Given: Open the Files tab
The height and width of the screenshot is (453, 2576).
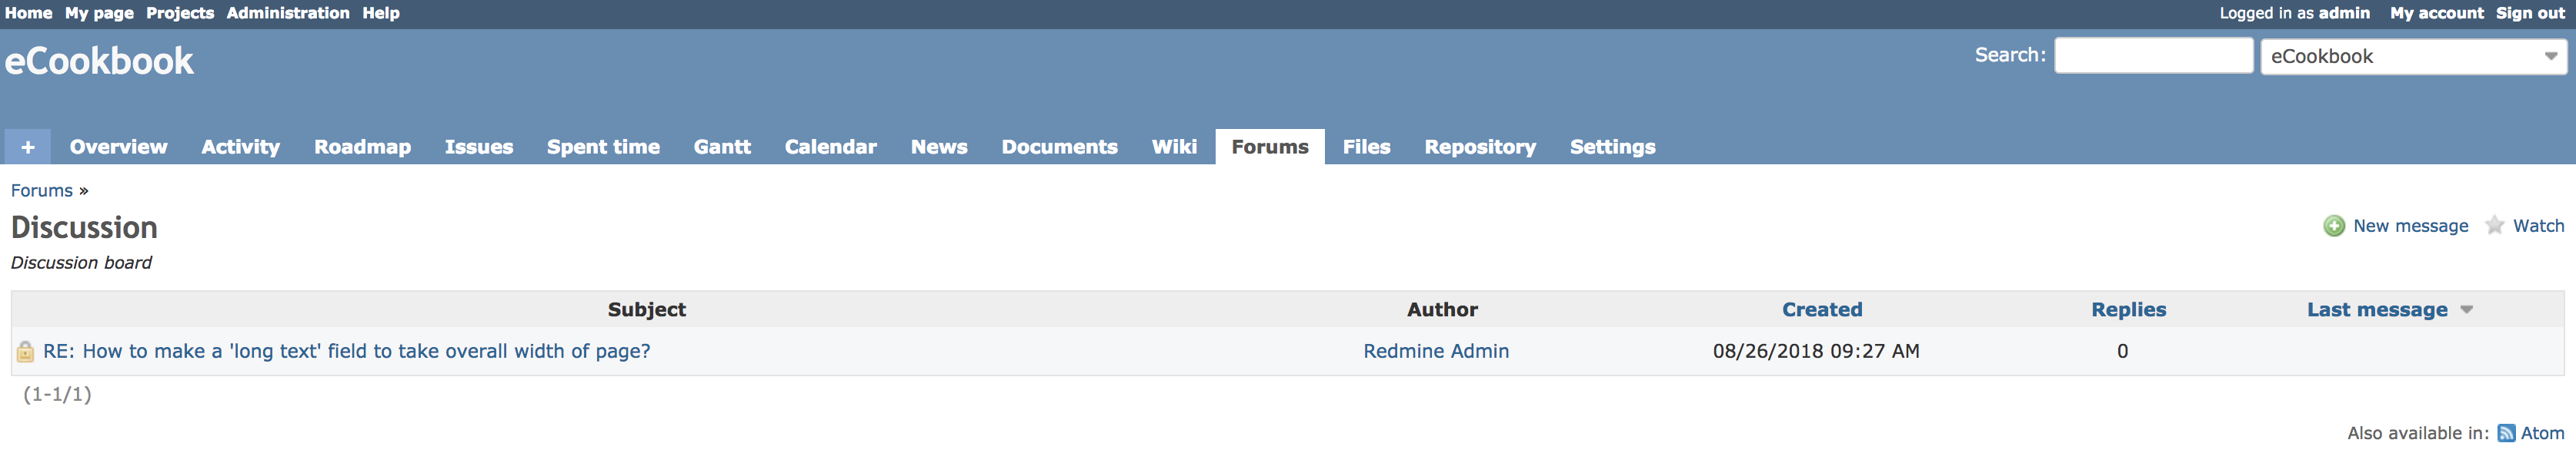Looking at the screenshot, I should [x=1366, y=147].
